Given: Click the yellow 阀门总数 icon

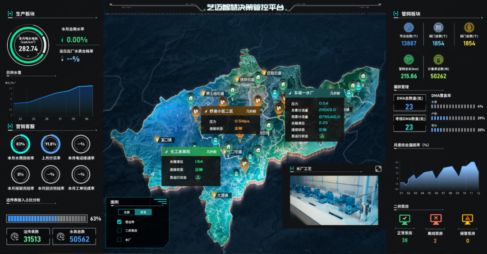Looking at the screenshot, I should click(x=469, y=27).
